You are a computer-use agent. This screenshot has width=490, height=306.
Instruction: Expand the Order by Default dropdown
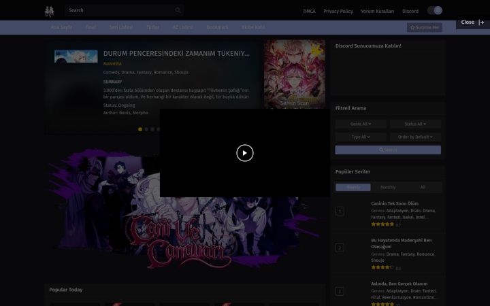[x=415, y=137]
